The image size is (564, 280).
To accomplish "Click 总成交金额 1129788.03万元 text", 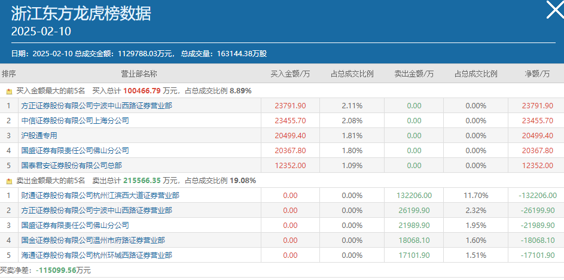I will tap(125, 54).
